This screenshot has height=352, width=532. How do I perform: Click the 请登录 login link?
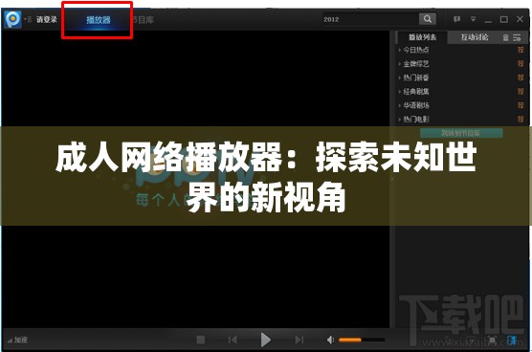pos(47,20)
